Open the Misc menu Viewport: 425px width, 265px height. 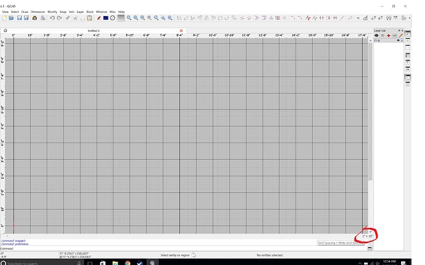pyautogui.click(x=113, y=12)
